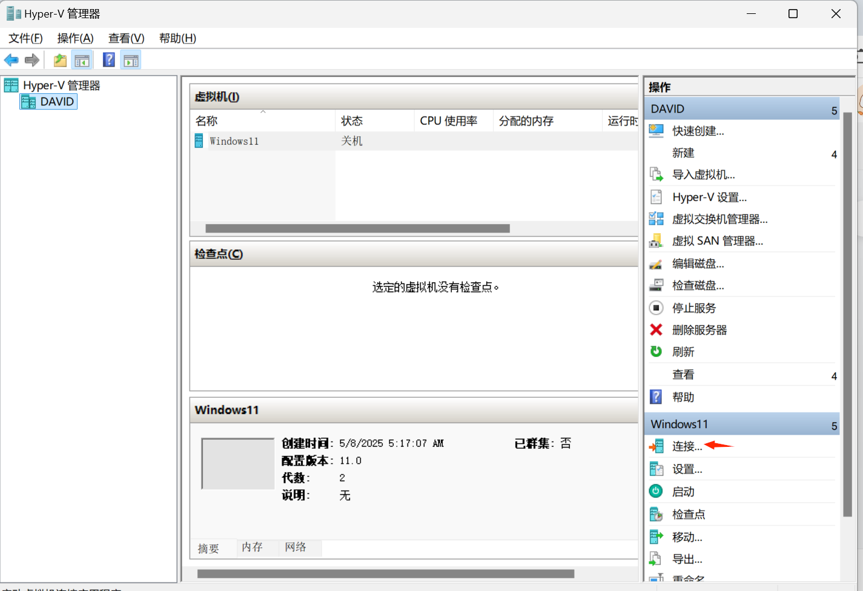The width and height of the screenshot is (863, 591).
Task: Click the 编辑磁盘 icon
Action: click(x=656, y=263)
